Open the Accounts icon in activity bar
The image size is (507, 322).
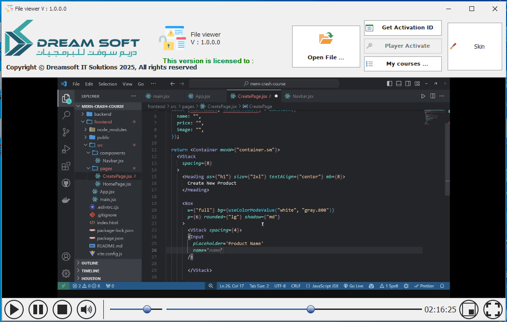[x=66, y=257]
